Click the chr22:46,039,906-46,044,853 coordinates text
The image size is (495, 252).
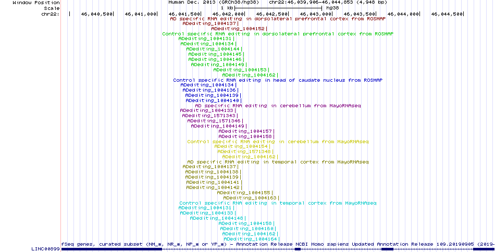328,3
